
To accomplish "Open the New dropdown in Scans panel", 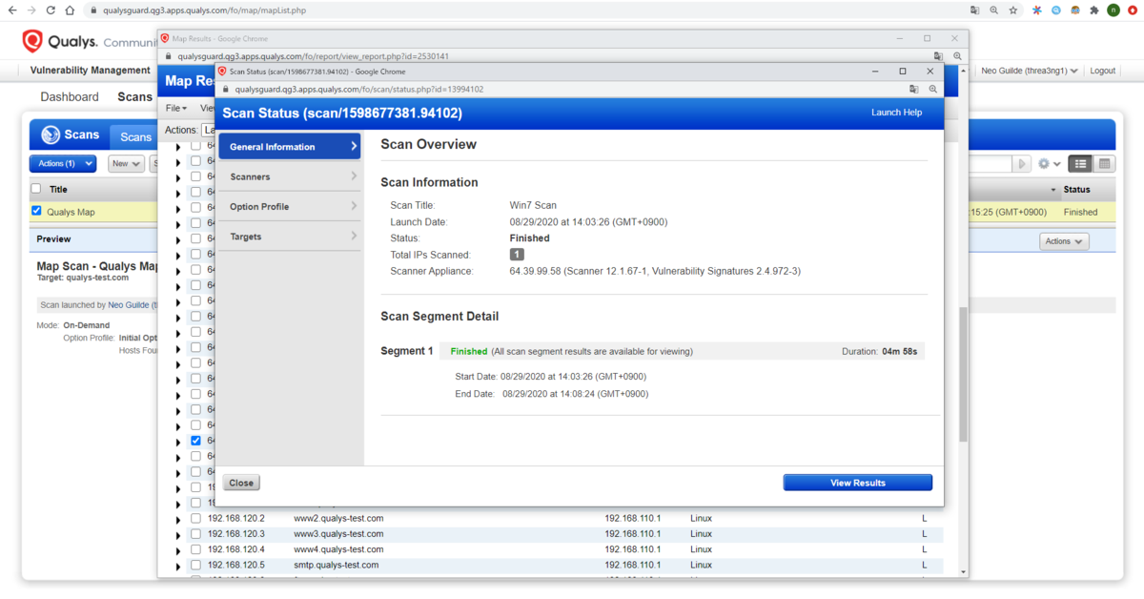I will pos(126,163).
